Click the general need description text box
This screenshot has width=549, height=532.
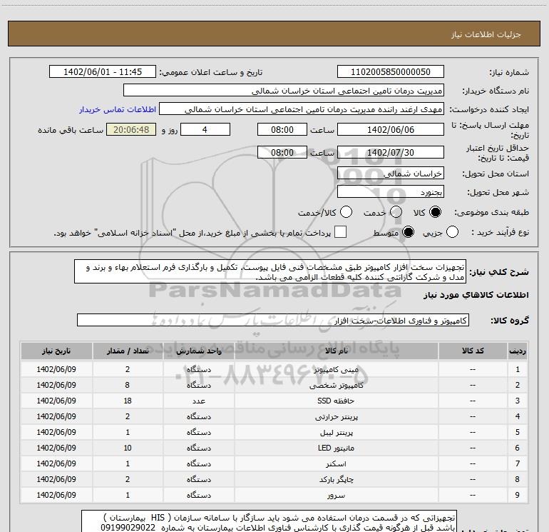pyautogui.click(x=270, y=272)
